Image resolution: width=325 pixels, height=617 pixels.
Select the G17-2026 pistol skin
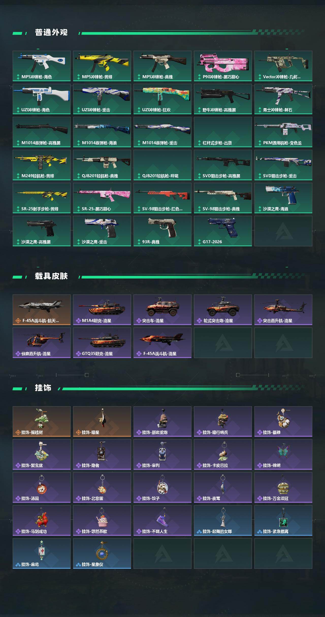[x=223, y=231]
